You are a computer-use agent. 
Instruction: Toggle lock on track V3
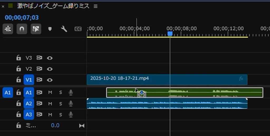point(18,58)
